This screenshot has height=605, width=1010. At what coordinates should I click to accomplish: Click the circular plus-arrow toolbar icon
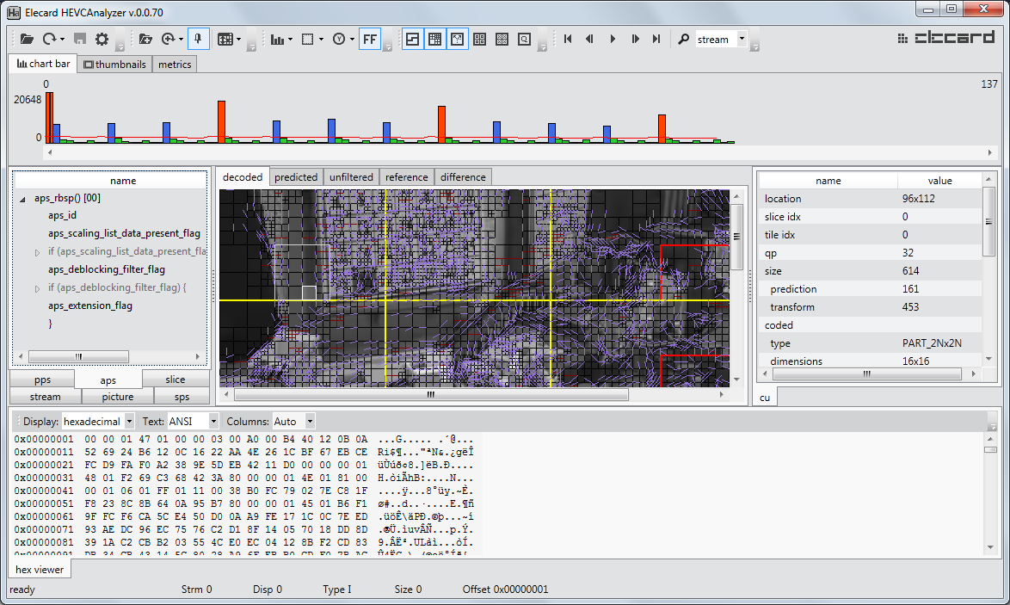point(168,40)
